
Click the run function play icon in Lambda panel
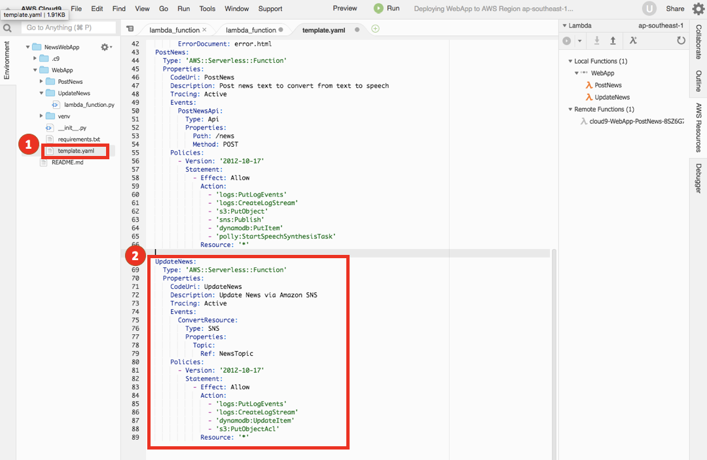coord(567,41)
